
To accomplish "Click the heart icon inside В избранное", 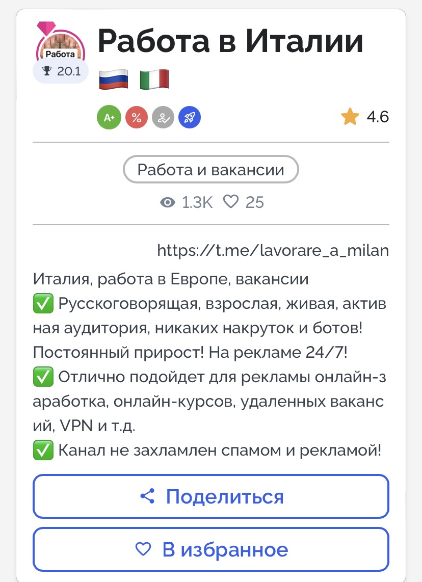I will [x=143, y=549].
